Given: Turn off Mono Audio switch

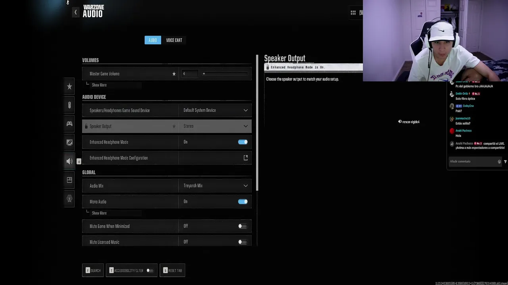Looking at the screenshot, I should [x=242, y=201].
